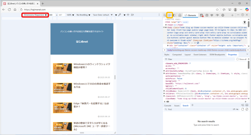Image resolution: width=251 pixels, height=135 pixels.
Task: Open the Console drawer tab
Action: point(168,106)
